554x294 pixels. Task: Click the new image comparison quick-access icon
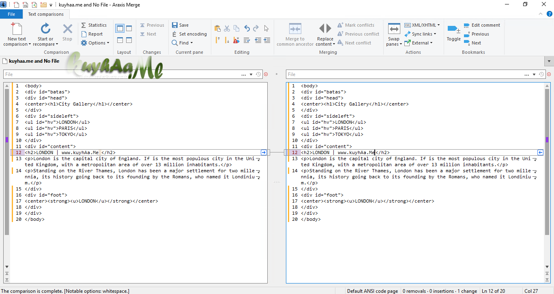[x=34, y=4]
